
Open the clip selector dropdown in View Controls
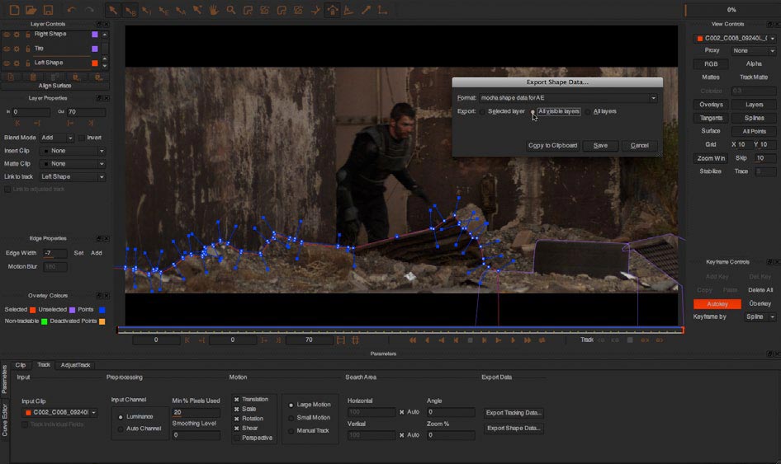[x=735, y=38]
